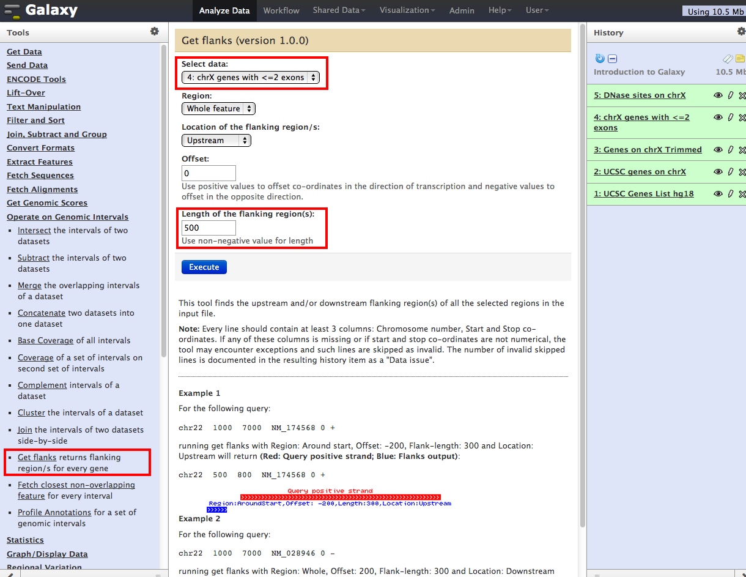
Task: Expand the Statistics tool section
Action: [25, 540]
